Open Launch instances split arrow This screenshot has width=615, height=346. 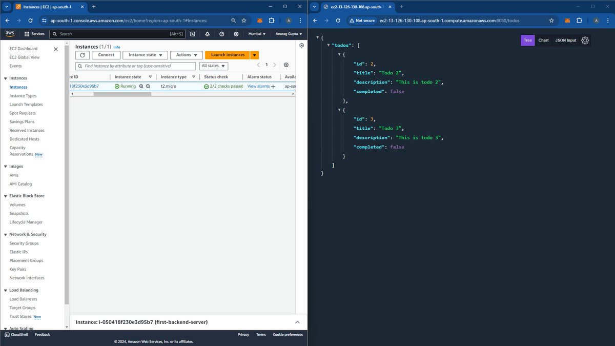[255, 55]
